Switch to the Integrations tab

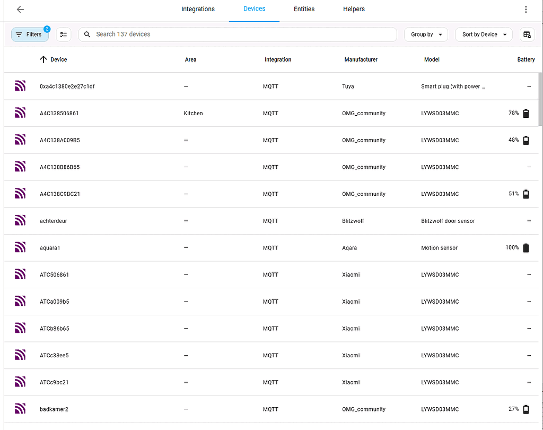(198, 9)
